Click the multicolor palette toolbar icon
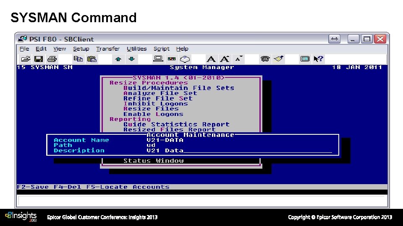This screenshot has width=403, height=226. click(x=171, y=59)
